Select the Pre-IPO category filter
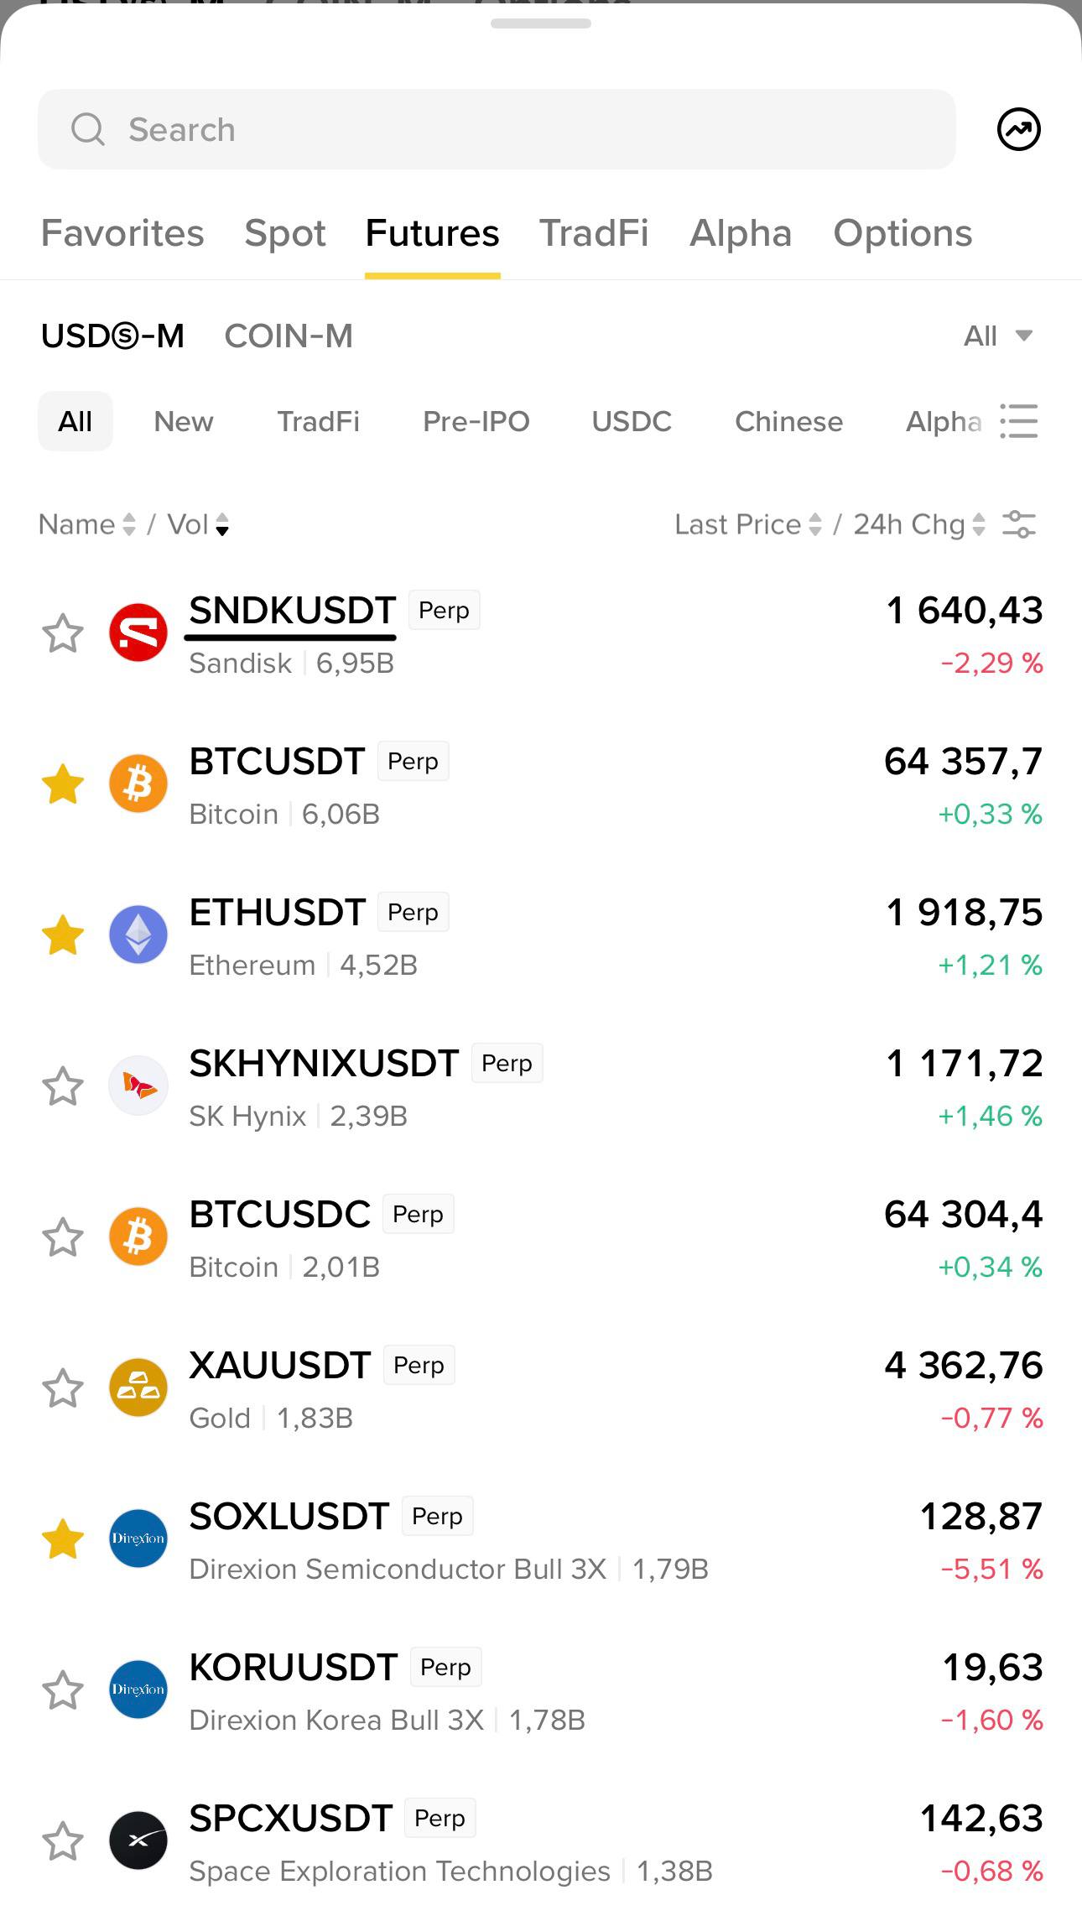 coord(476,421)
